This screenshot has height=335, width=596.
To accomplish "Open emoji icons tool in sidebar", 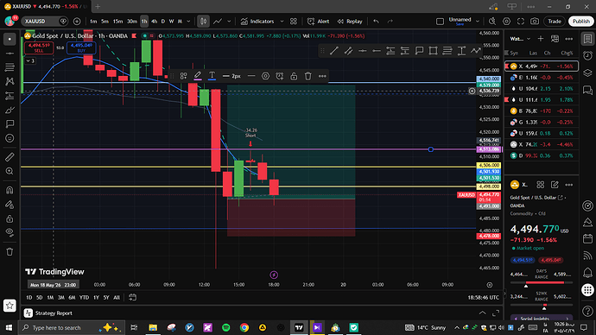I will click(x=10, y=138).
